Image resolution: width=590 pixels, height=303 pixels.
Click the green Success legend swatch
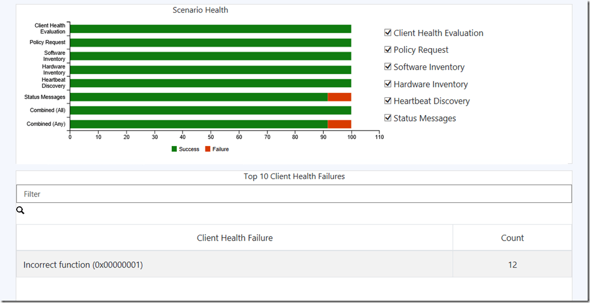(174, 149)
